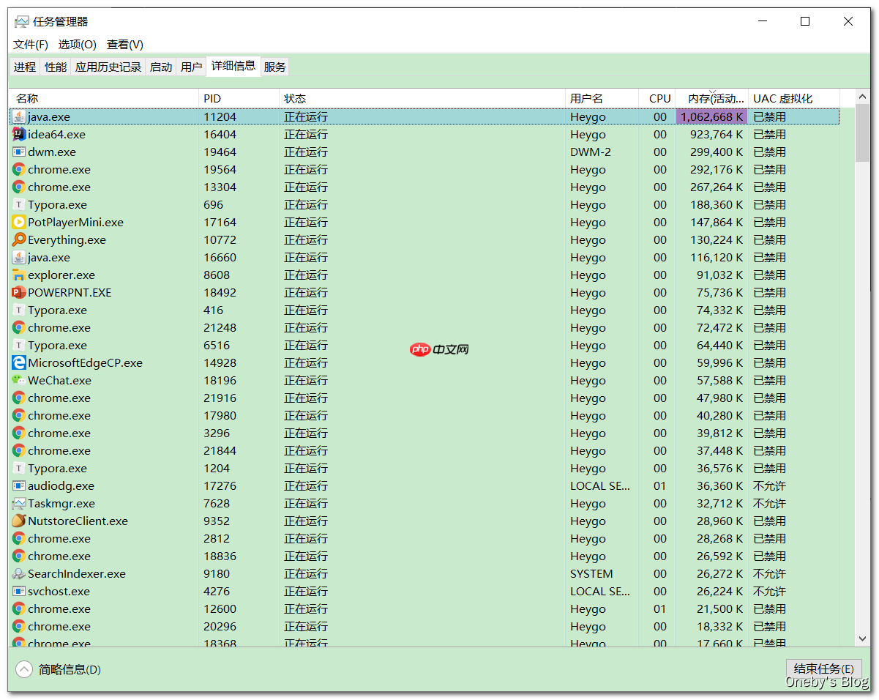Screen dimensions: 879x700
Task: Click the PotPlayerMini.exe player icon
Action: pos(17,222)
